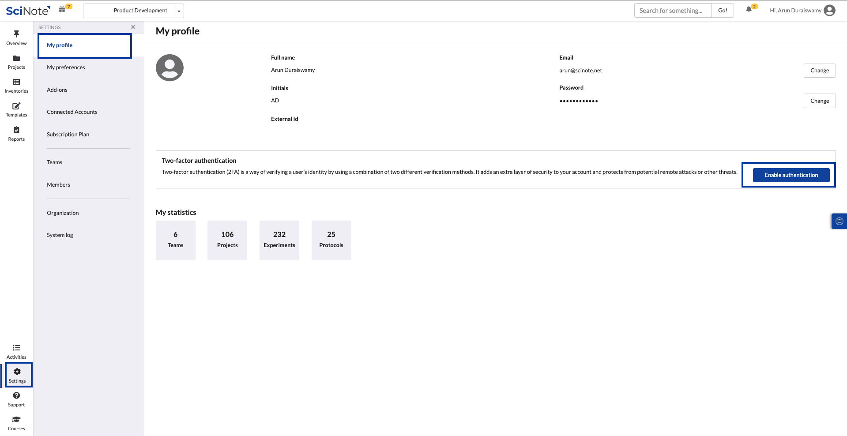Click Change button next to email

pyautogui.click(x=819, y=71)
